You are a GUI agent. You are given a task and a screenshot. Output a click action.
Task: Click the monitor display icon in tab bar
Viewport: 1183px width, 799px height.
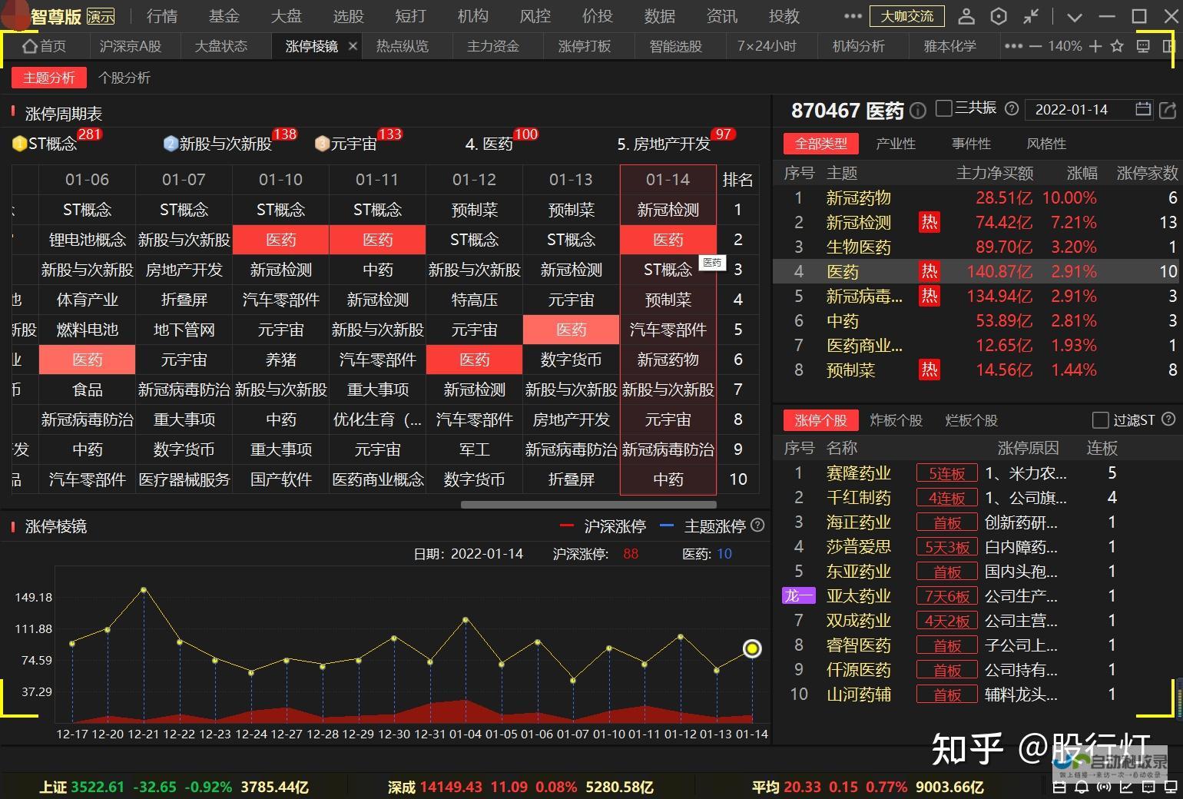[1143, 46]
